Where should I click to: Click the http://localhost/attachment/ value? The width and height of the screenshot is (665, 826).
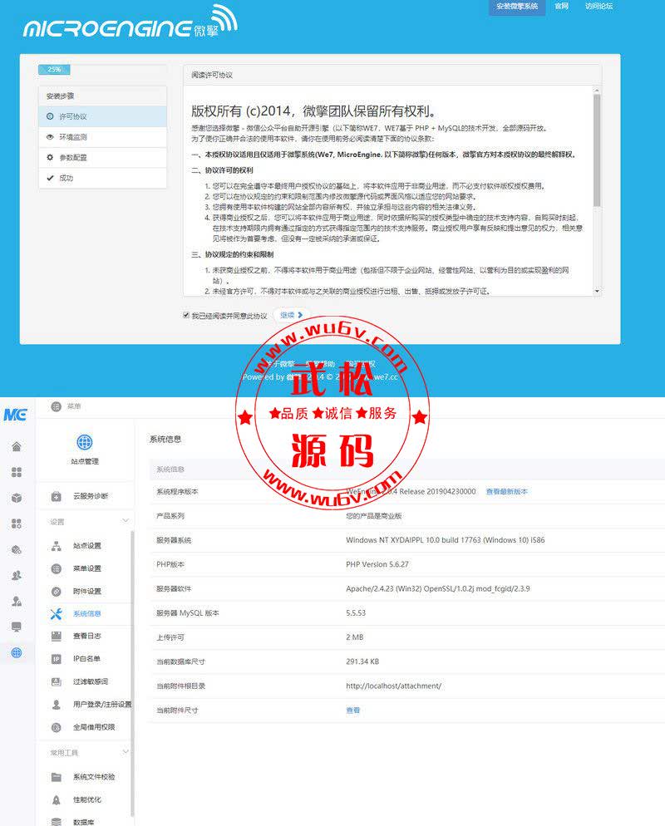coord(394,686)
